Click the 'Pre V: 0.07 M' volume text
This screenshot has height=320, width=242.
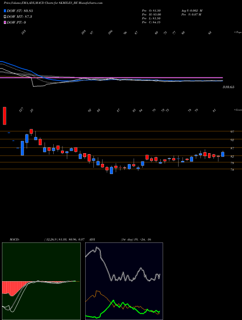(191, 15)
